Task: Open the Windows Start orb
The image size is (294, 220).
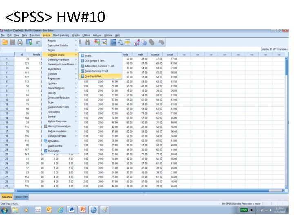Action: point(4,210)
